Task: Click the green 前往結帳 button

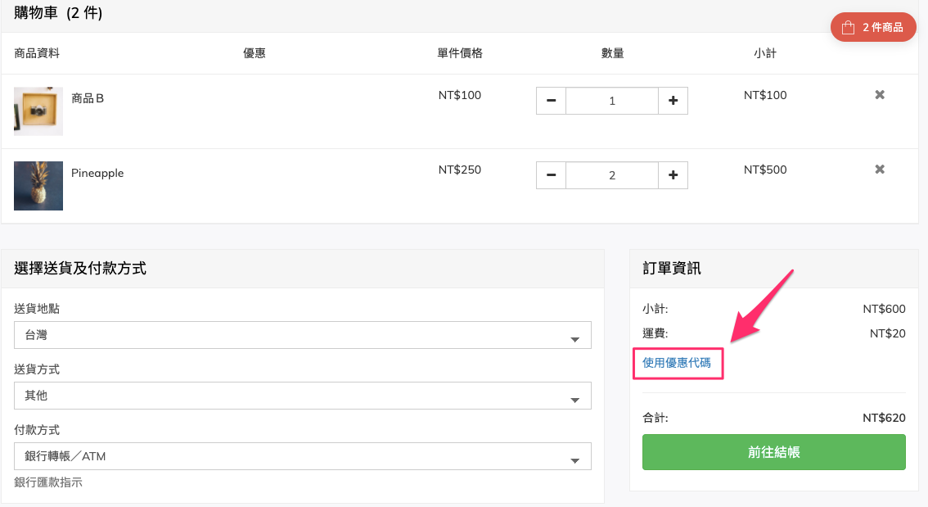Action: coord(773,452)
